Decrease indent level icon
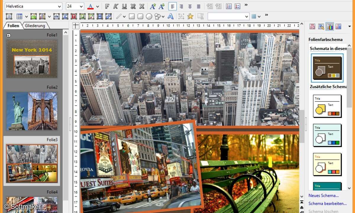This screenshot has width=355, height=213. (209, 6)
